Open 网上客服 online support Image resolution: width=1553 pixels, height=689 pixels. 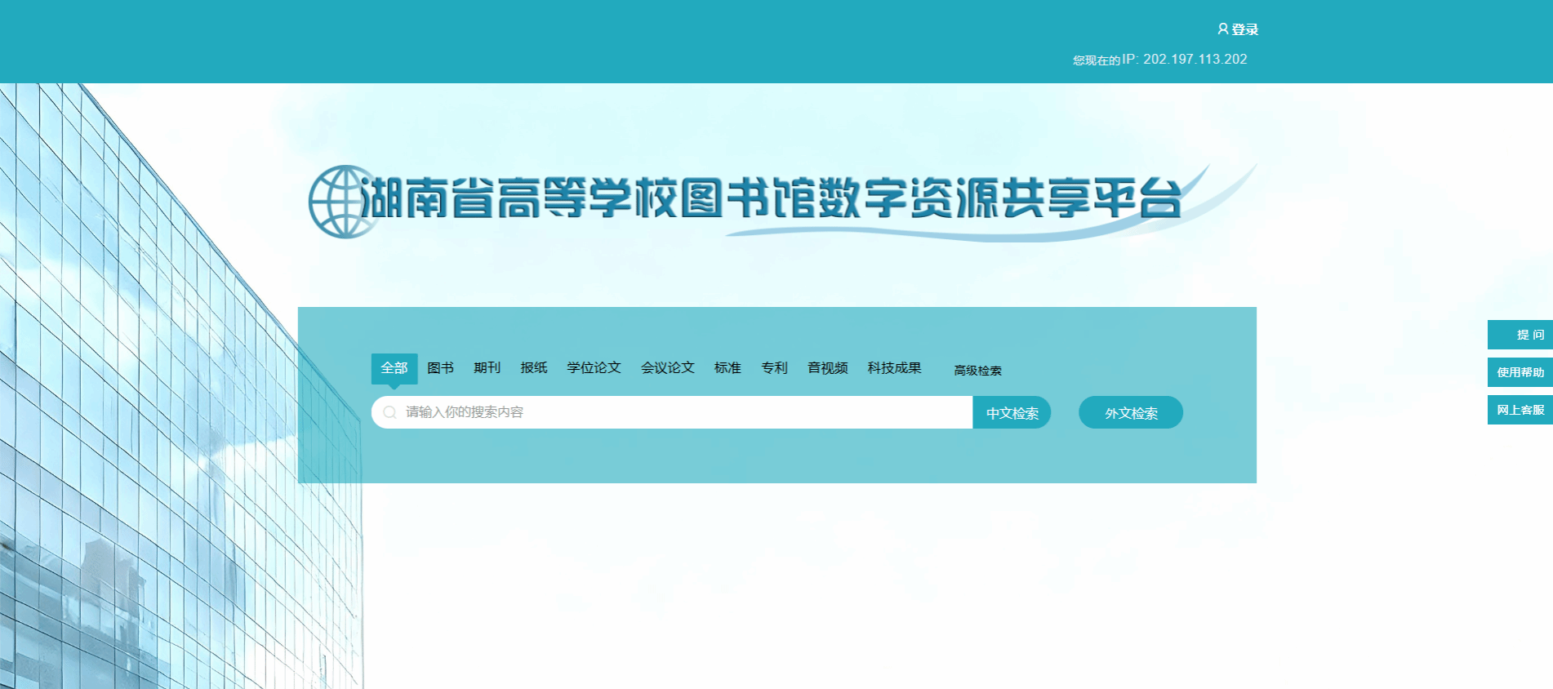click(1520, 410)
